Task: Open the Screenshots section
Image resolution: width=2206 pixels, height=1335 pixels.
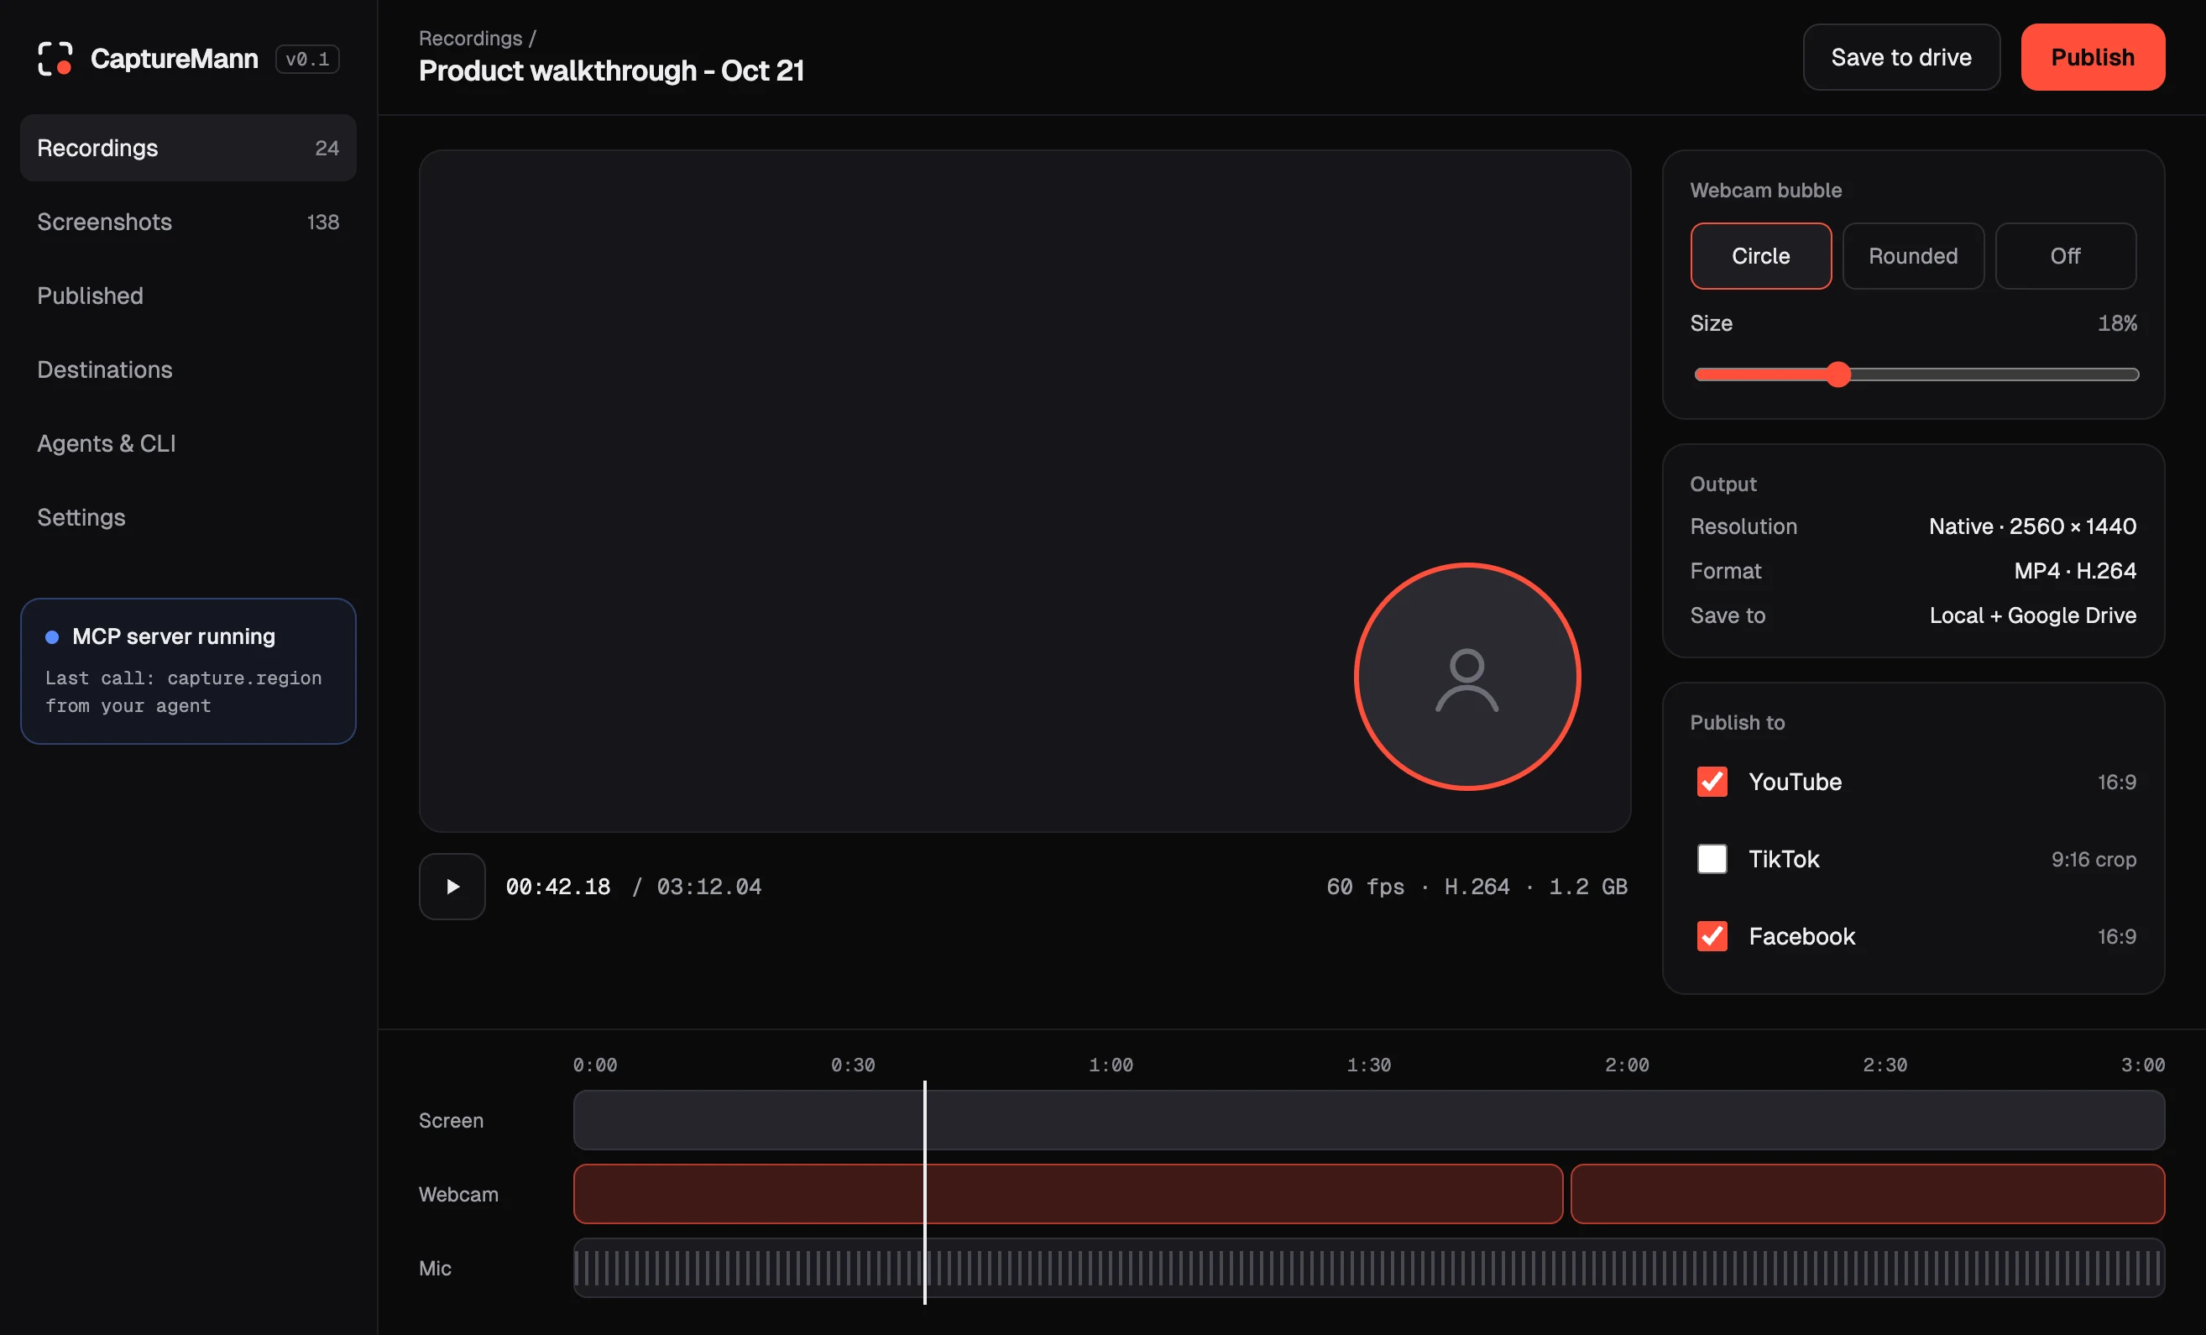Action: (x=188, y=222)
